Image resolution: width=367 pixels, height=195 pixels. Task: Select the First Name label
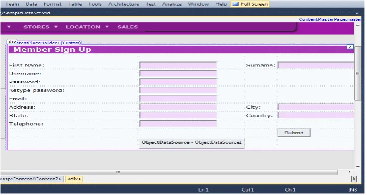(26, 65)
